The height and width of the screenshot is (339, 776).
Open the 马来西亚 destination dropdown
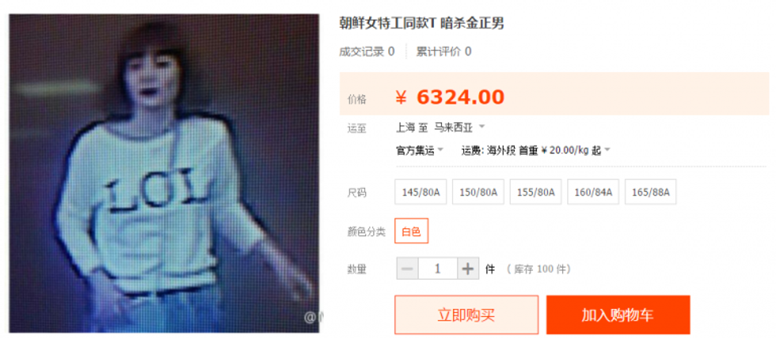coord(459,127)
